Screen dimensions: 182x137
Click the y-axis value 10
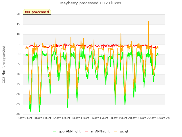tap(18, 34)
